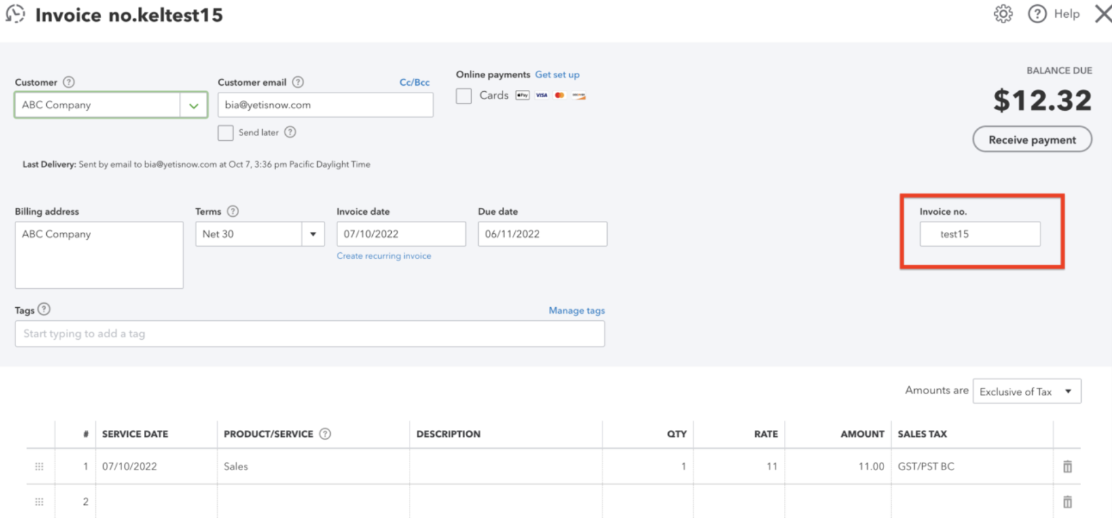
Task: Click the SALES TAX column header
Action: pyautogui.click(x=922, y=434)
